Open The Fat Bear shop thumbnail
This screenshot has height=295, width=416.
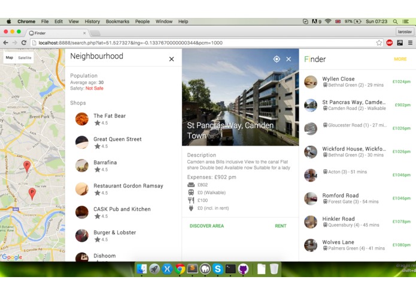[82, 119]
